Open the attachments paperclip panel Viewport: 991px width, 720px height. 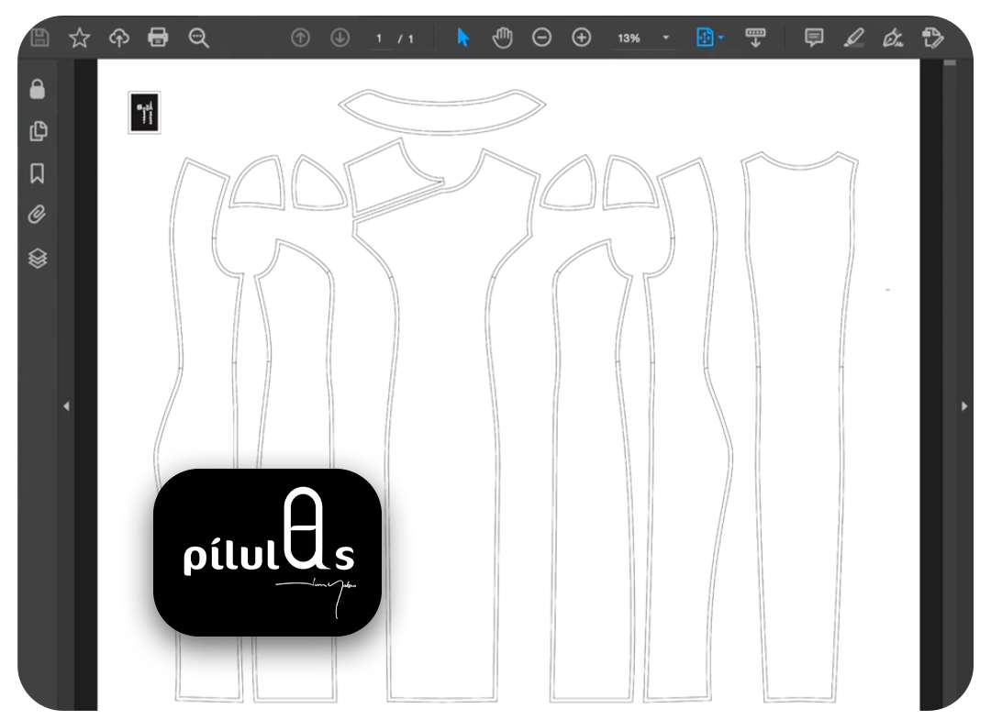pos(38,216)
